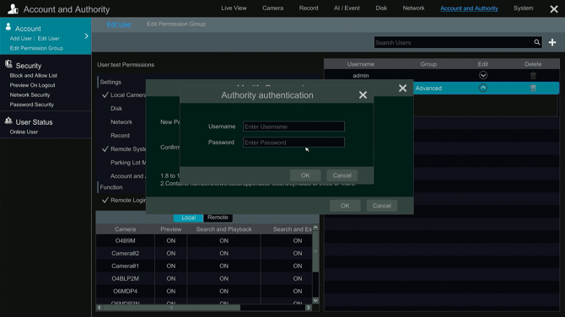
Task: Expand the admin row edit arrow
Action: tap(483, 75)
